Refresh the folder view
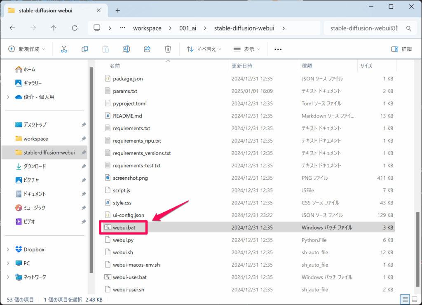Screen dimensions: 422x305 point(75,28)
